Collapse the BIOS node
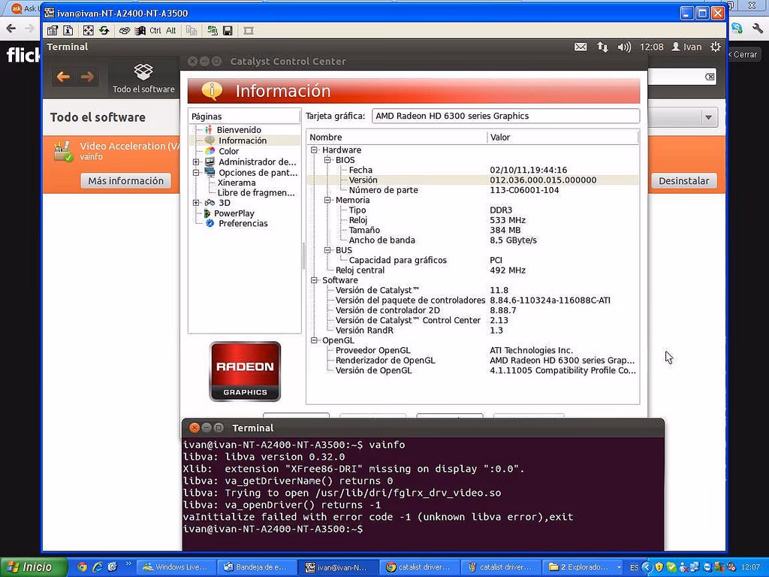 327,160
